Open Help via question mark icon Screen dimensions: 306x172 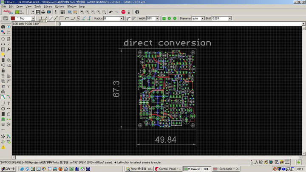click(137, 12)
